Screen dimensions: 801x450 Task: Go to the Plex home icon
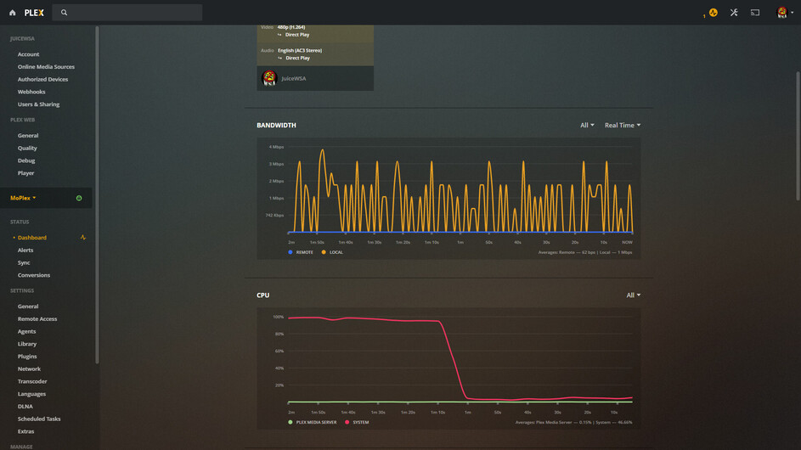[12, 13]
